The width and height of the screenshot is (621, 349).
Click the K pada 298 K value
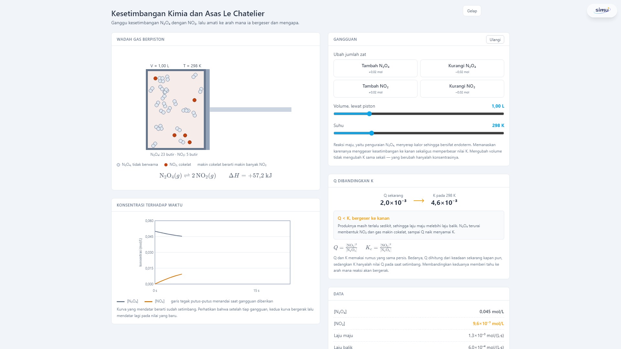[x=444, y=203]
